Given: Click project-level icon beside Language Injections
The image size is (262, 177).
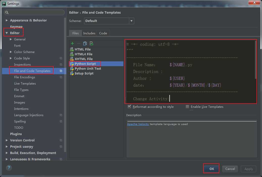Looking at the screenshot, I should point(61,115).
